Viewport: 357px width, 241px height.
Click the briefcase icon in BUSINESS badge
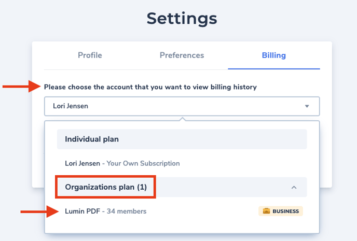(x=266, y=211)
